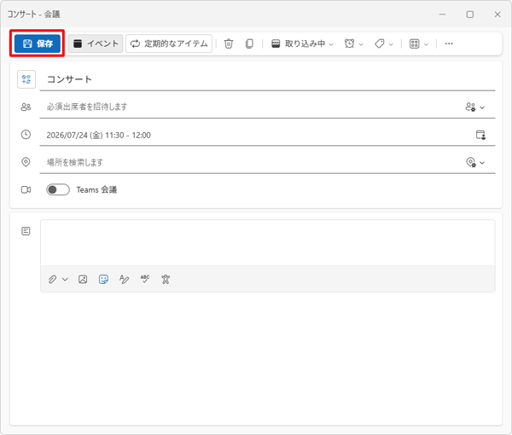
Task: Maximize the コンサート - 会議 window
Action: pos(470,14)
